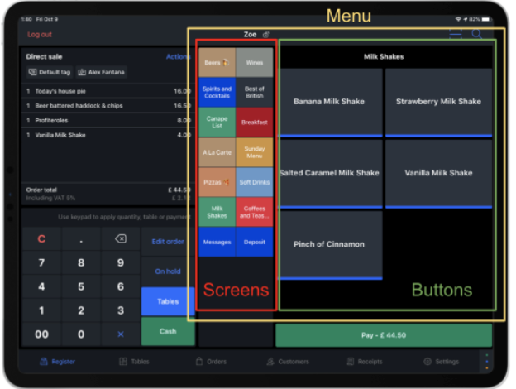The image size is (516, 389).
Task: Open the Customers section
Action: [x=288, y=362]
